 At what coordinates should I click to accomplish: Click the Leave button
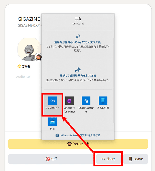click(x=136, y=159)
